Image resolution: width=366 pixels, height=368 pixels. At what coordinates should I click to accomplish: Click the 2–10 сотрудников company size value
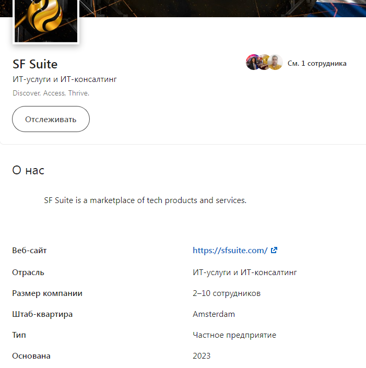pyautogui.click(x=227, y=293)
